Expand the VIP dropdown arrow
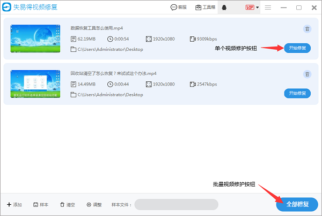This screenshot has width=322, height=216. coord(258,7)
